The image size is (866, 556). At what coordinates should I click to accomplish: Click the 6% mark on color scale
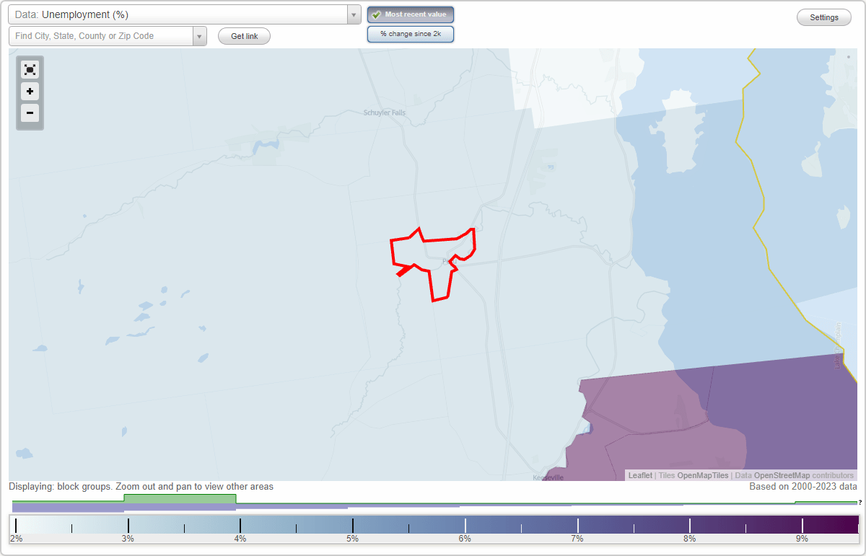[x=465, y=538]
